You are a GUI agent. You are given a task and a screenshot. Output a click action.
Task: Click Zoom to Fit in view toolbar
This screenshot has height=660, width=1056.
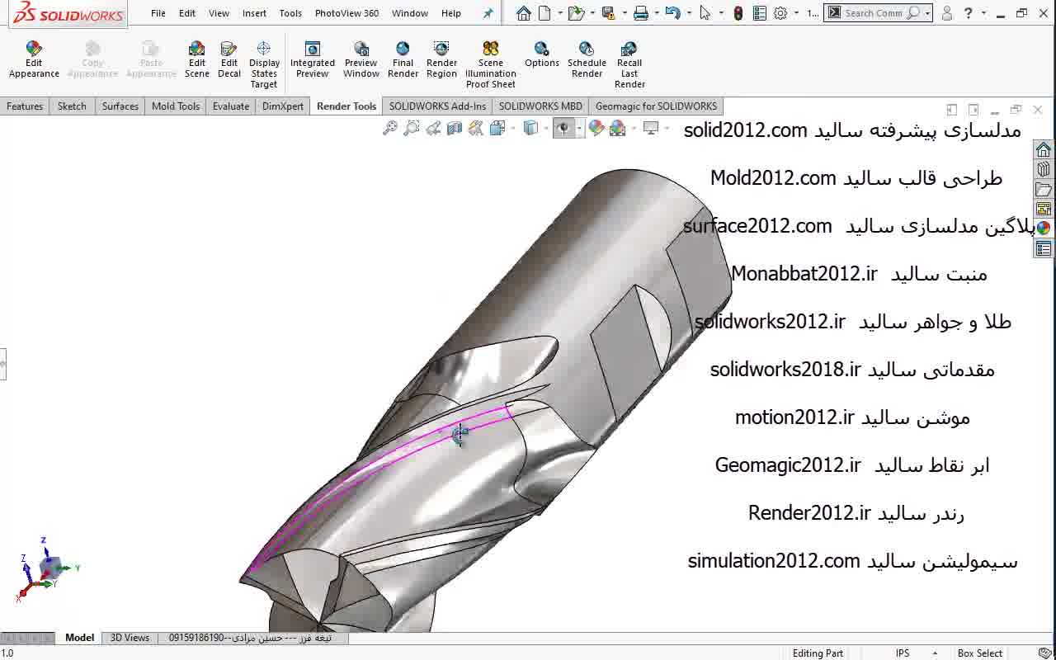(x=390, y=128)
